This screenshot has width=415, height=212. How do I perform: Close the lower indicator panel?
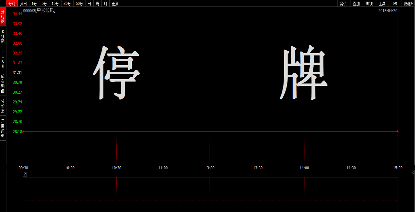412,173
